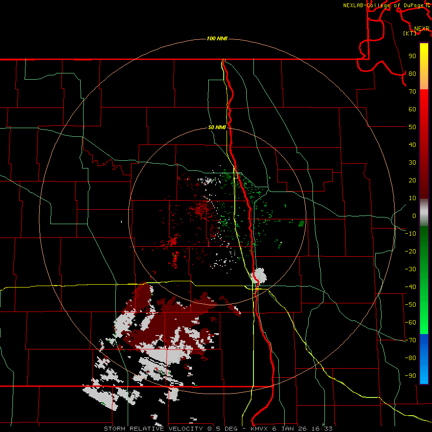Image resolution: width=432 pixels, height=432 pixels.
Task: Click the gray round echo on the river
Action: coord(260,276)
